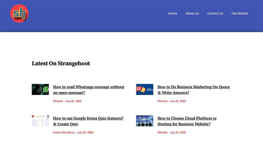The width and height of the screenshot is (263, 158).
Task: Click the WhatsApp article thumbnail image
Action: (x=40, y=90)
